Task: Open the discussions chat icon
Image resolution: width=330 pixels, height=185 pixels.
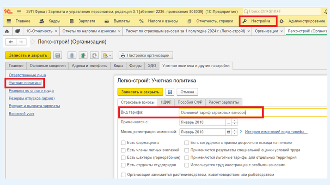Action: pos(18,31)
